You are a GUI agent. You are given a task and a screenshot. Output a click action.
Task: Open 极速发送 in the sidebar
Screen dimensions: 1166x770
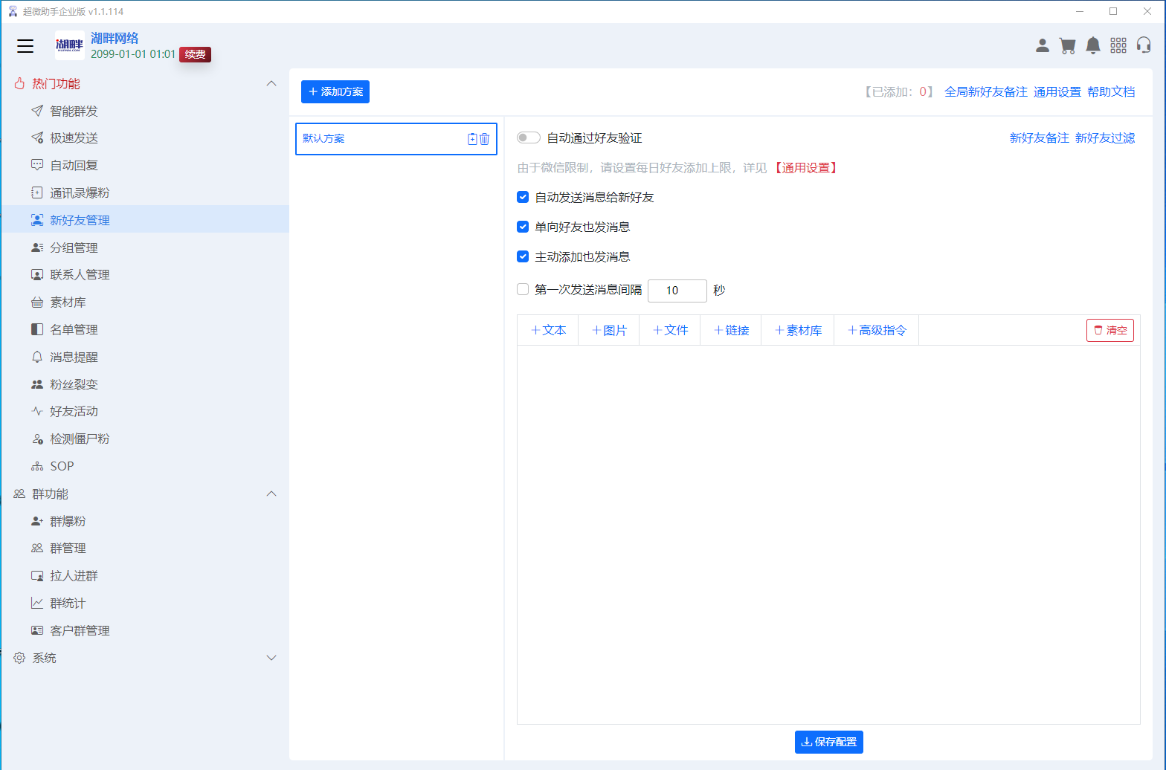[x=74, y=138]
